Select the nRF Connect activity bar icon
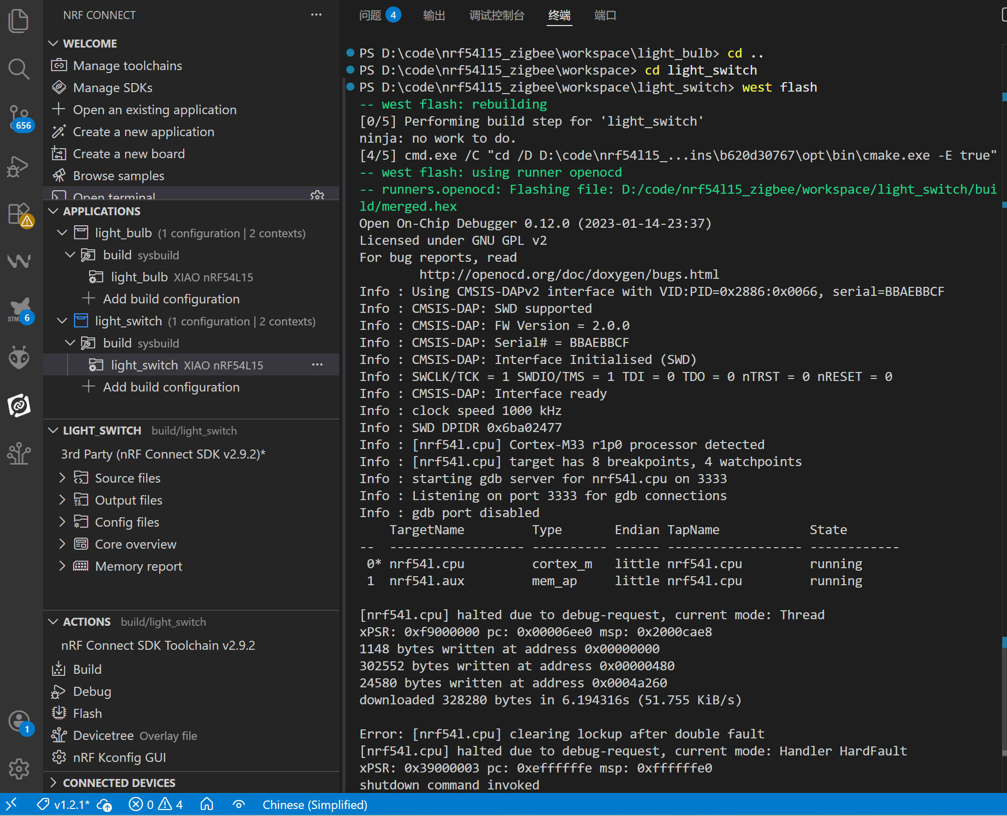The image size is (1007, 816). (x=19, y=405)
